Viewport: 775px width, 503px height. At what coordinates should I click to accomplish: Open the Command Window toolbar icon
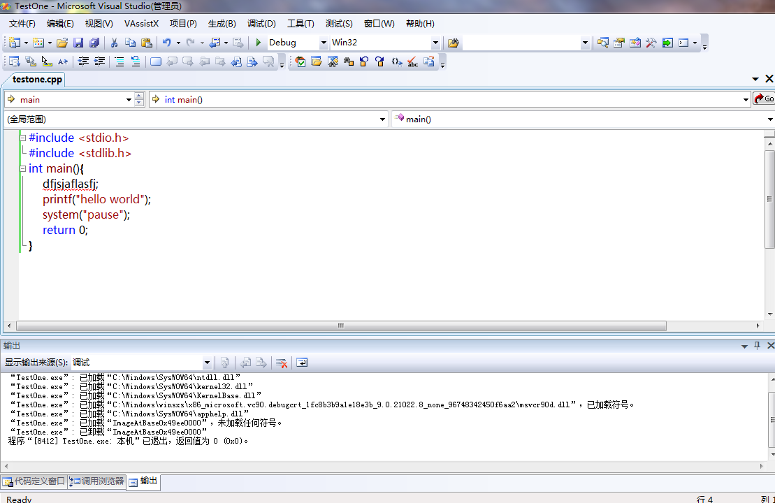click(x=683, y=43)
